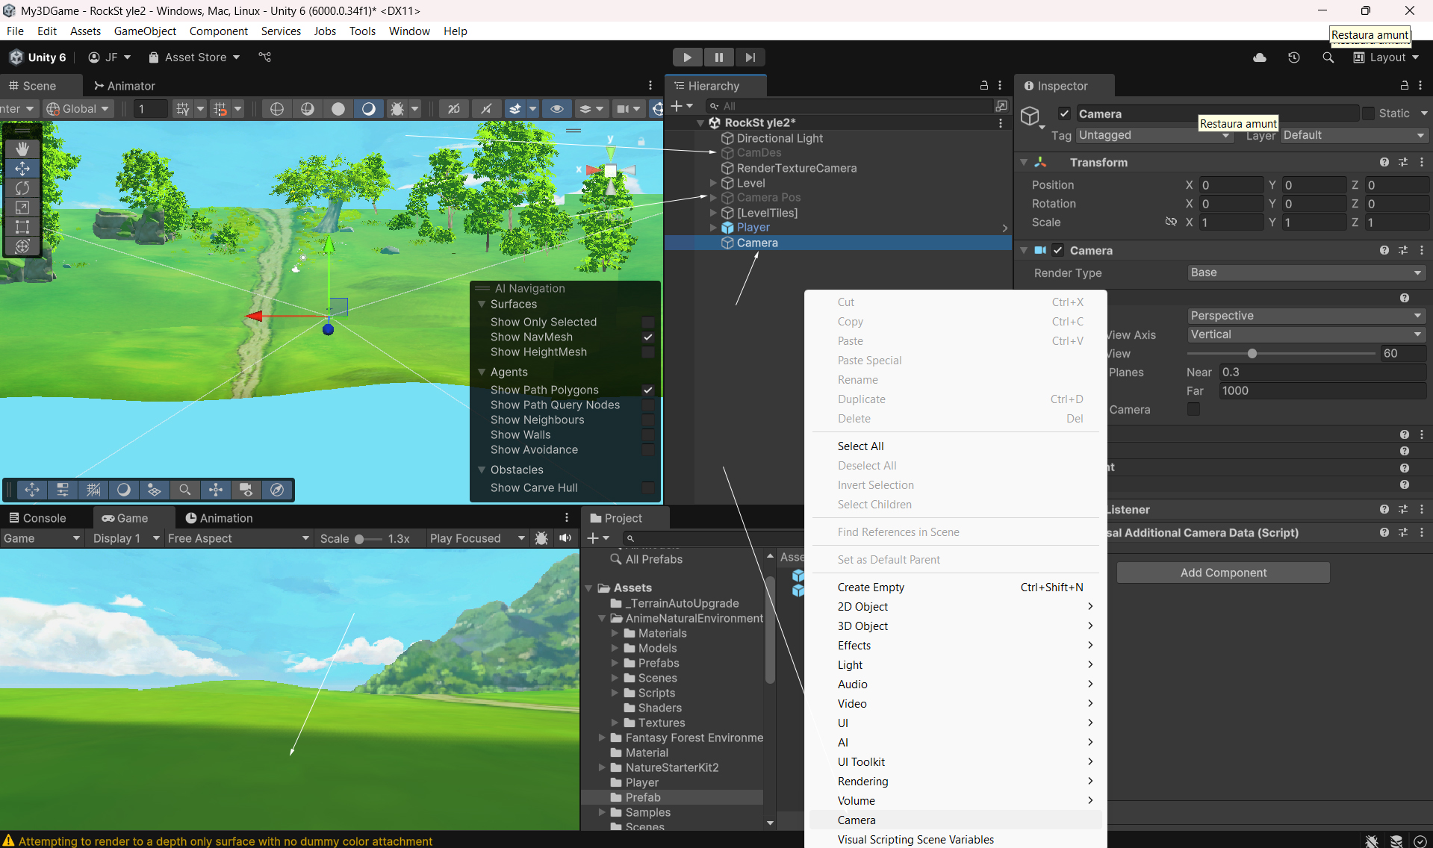Image resolution: width=1433 pixels, height=848 pixels.
Task: Open the Layout dropdown
Action: 1387,57
